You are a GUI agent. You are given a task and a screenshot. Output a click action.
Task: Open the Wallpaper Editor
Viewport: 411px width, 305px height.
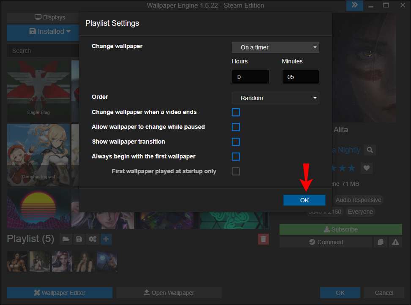pyautogui.click(x=60, y=293)
